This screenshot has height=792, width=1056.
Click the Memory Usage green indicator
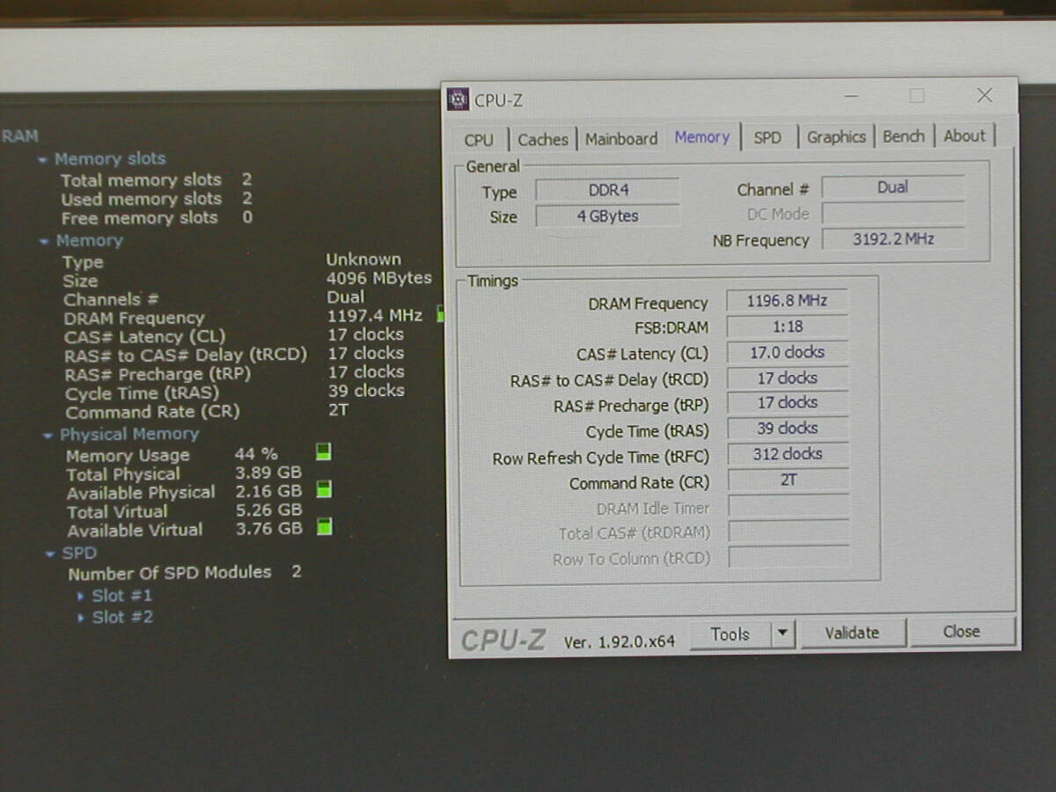pos(323,451)
